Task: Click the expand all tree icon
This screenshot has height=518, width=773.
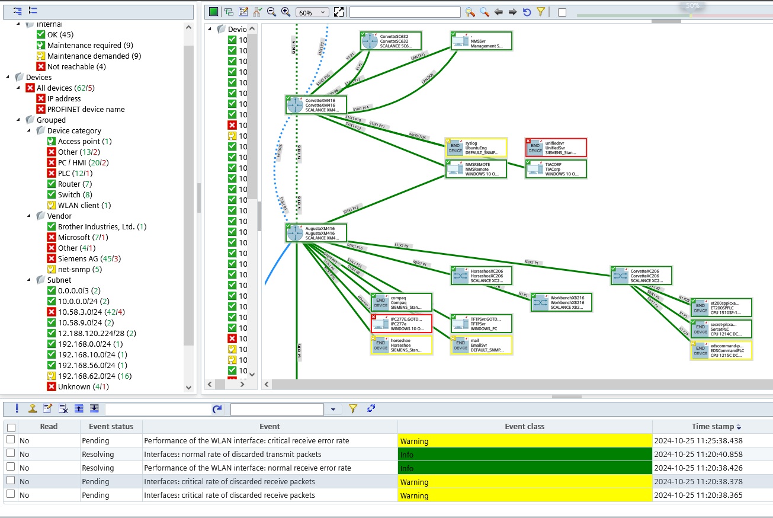Action: pyautogui.click(x=17, y=11)
